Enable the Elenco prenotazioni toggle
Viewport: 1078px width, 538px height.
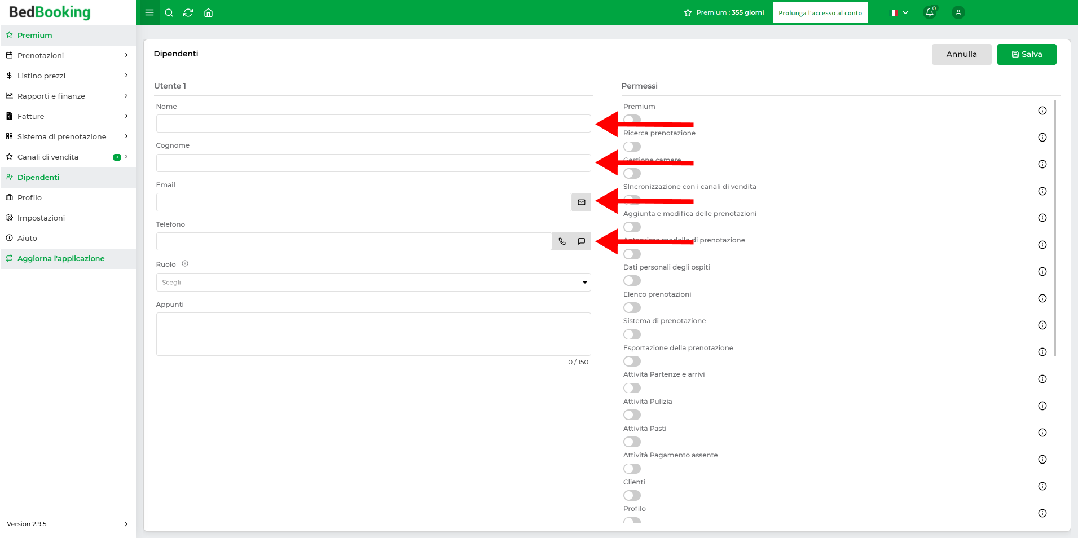coord(632,307)
